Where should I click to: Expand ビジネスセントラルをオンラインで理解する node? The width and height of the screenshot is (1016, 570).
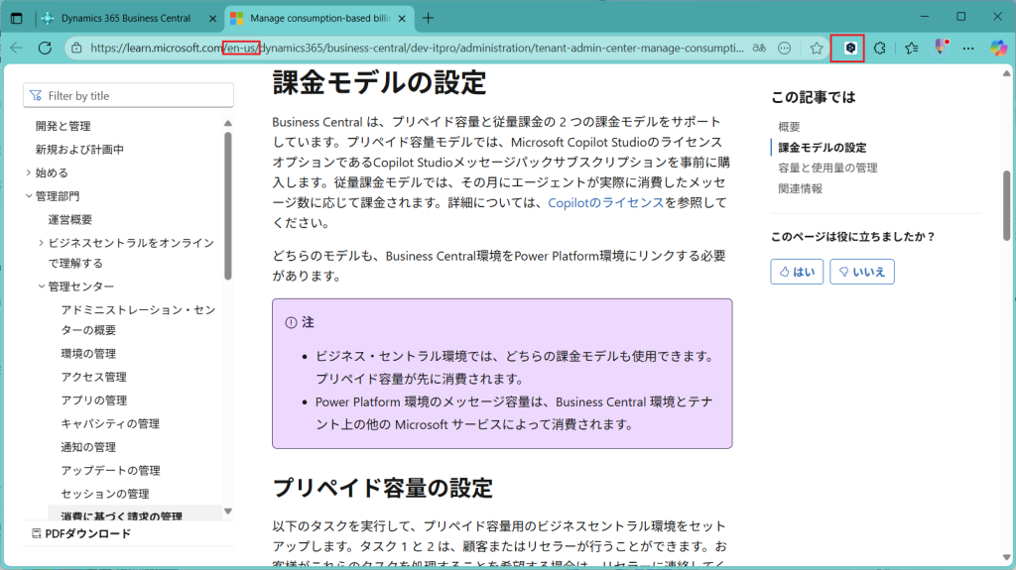click(41, 242)
